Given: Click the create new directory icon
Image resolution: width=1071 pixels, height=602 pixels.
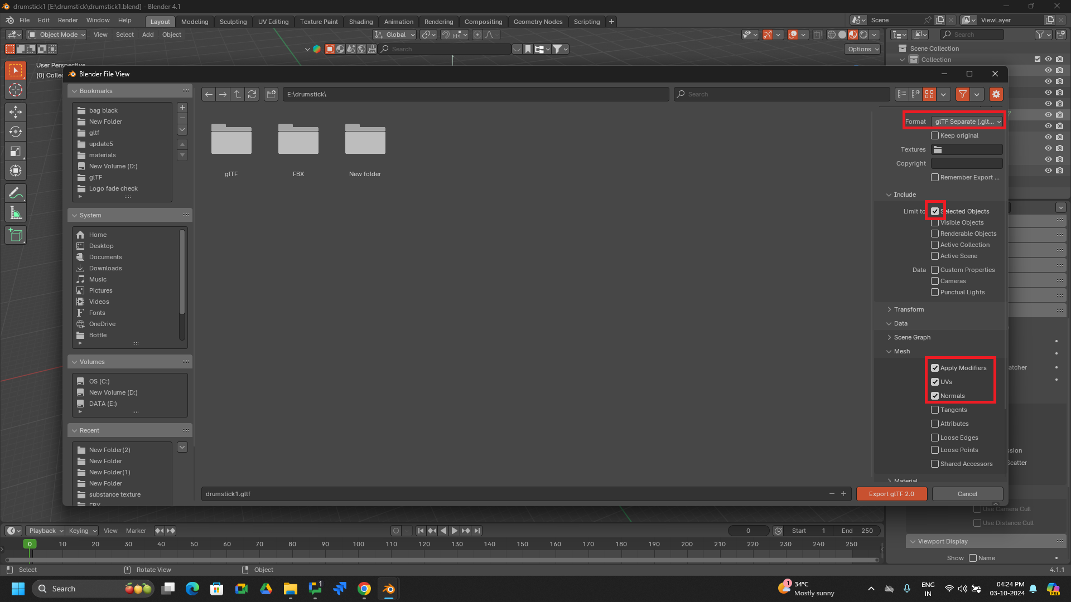Looking at the screenshot, I should pyautogui.click(x=271, y=94).
